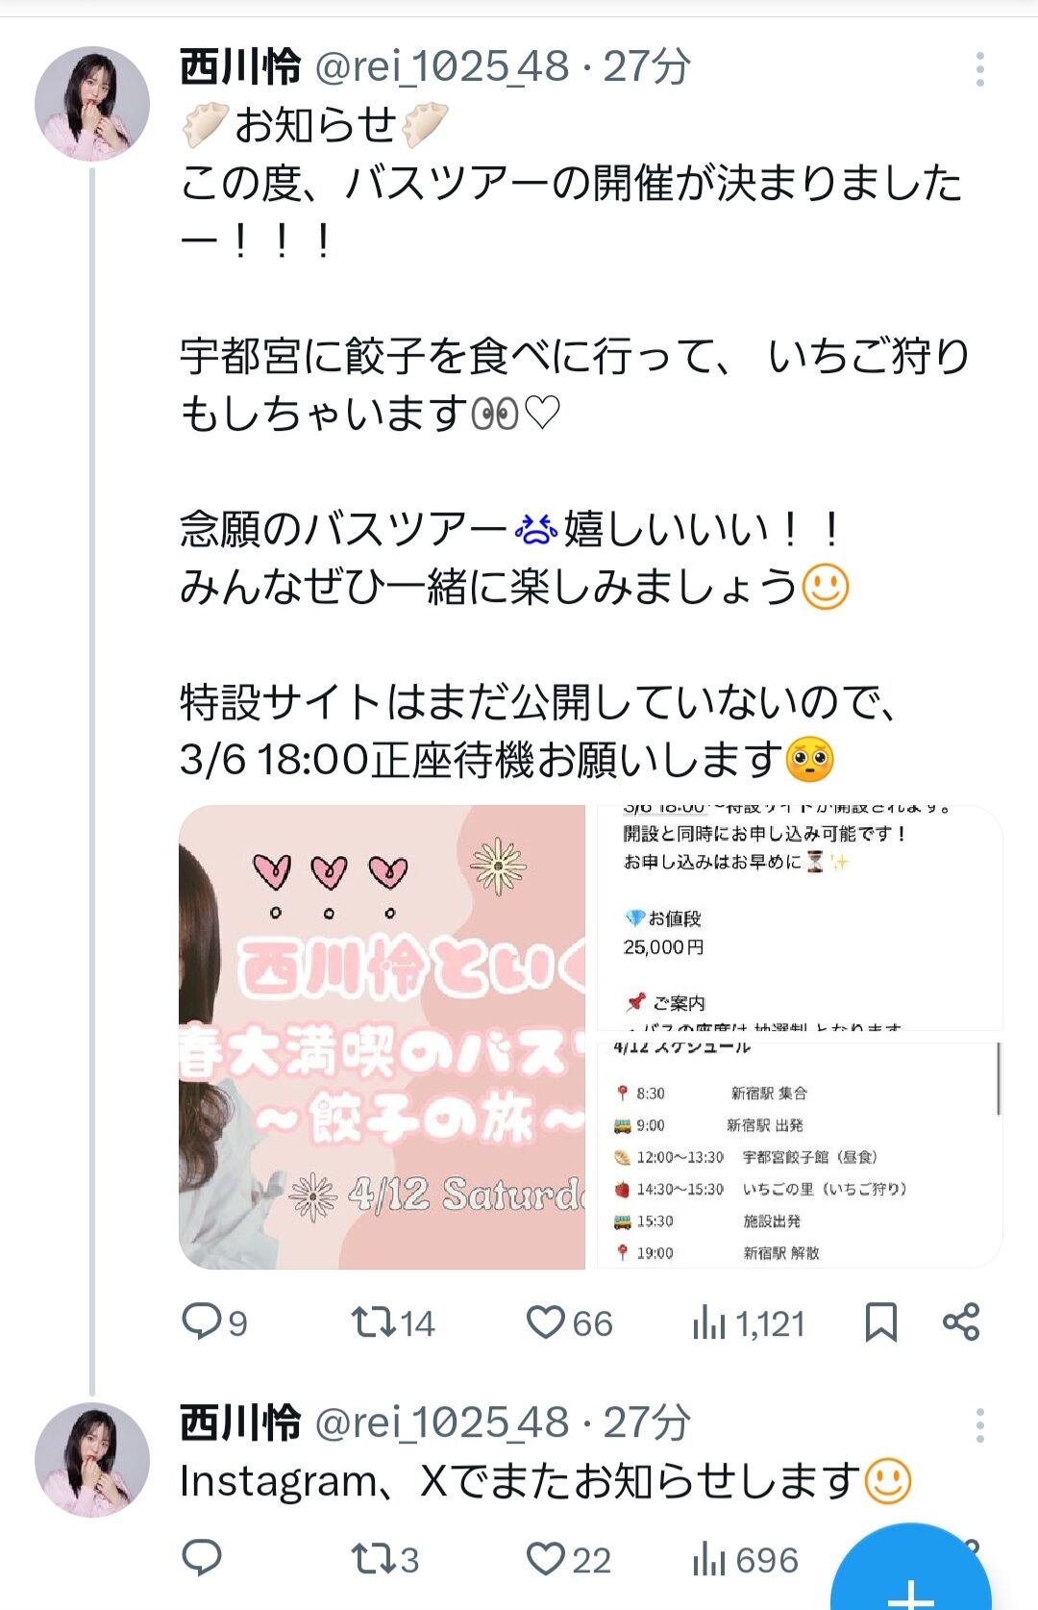This screenshot has width=1038, height=1610.
Task: Open 西川怜 profile picture on first tweet
Action: [92, 103]
